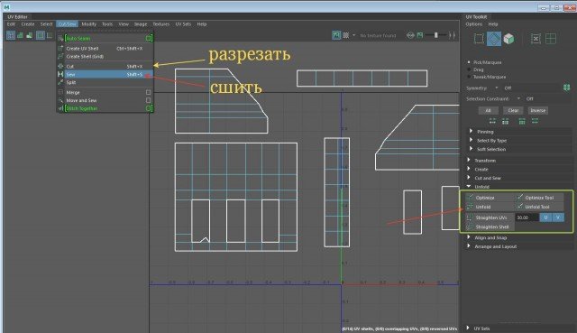This screenshot has height=333, width=577.
Task: Open the UV Sets menu
Action: point(183,24)
